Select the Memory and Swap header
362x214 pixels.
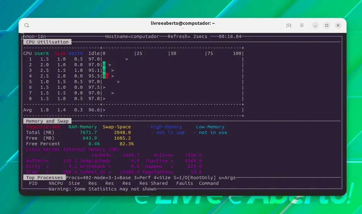(47, 121)
